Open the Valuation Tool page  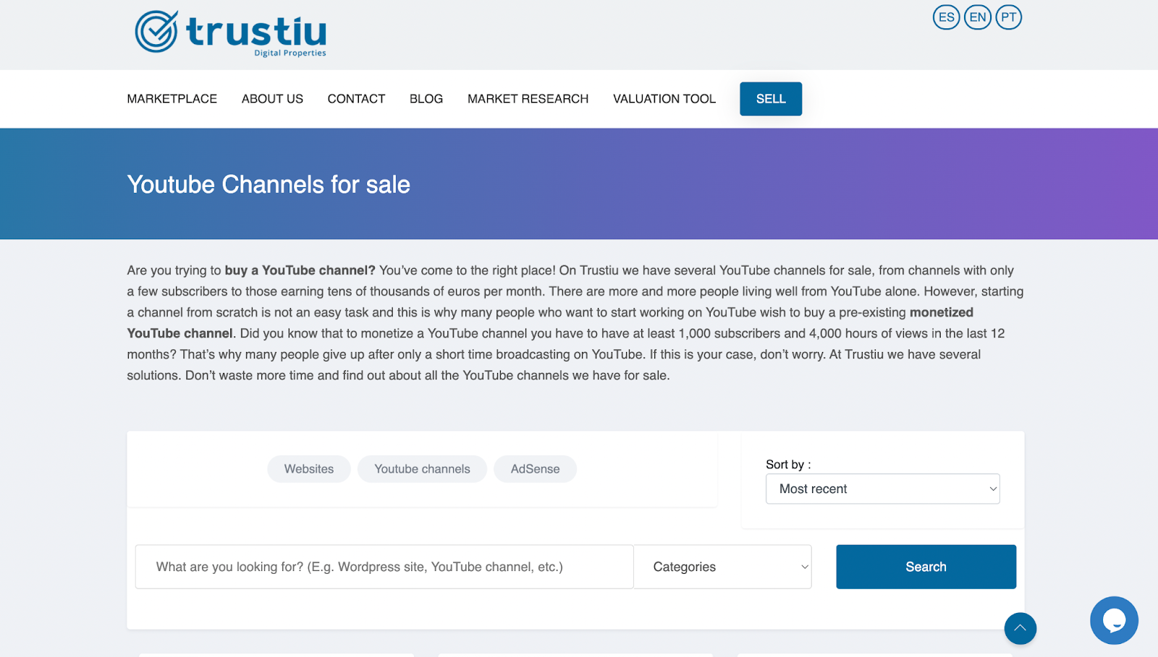pos(664,99)
